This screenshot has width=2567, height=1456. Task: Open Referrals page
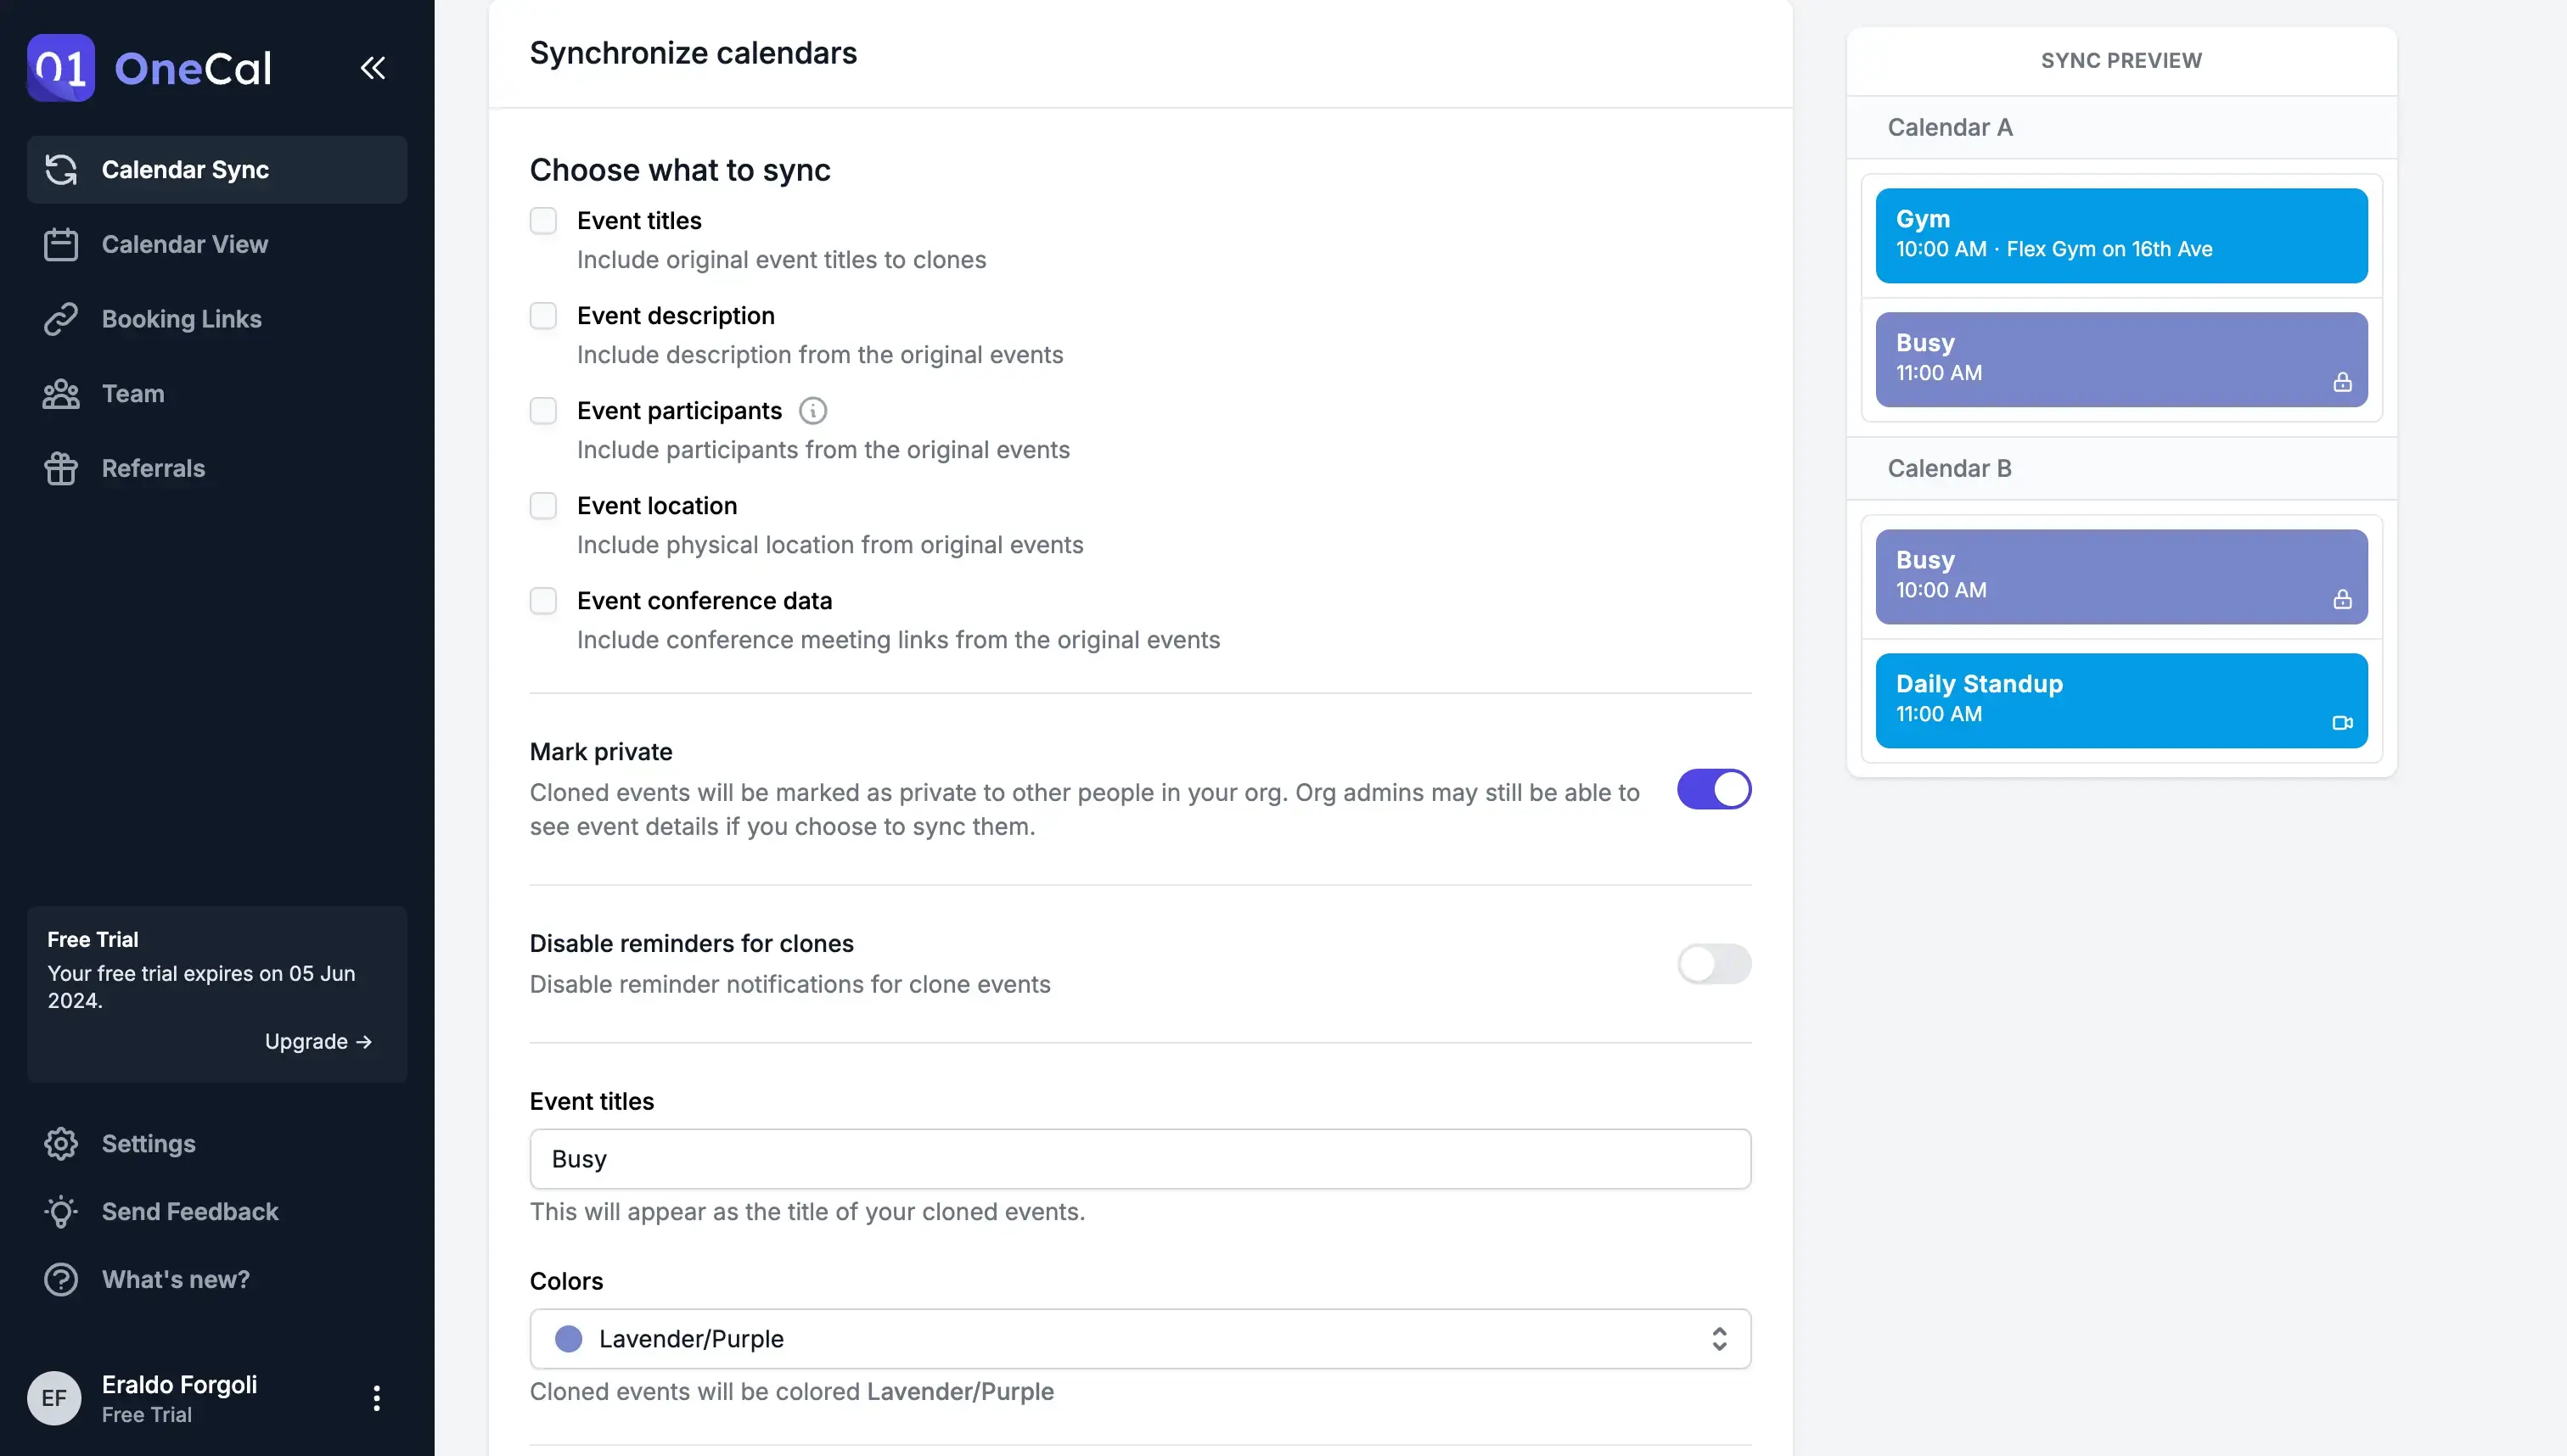154,469
